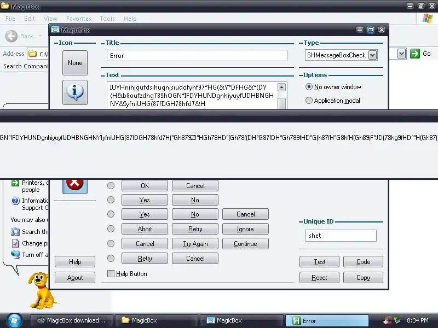
Task: Select the Yes / No button set
Action: tap(111, 200)
